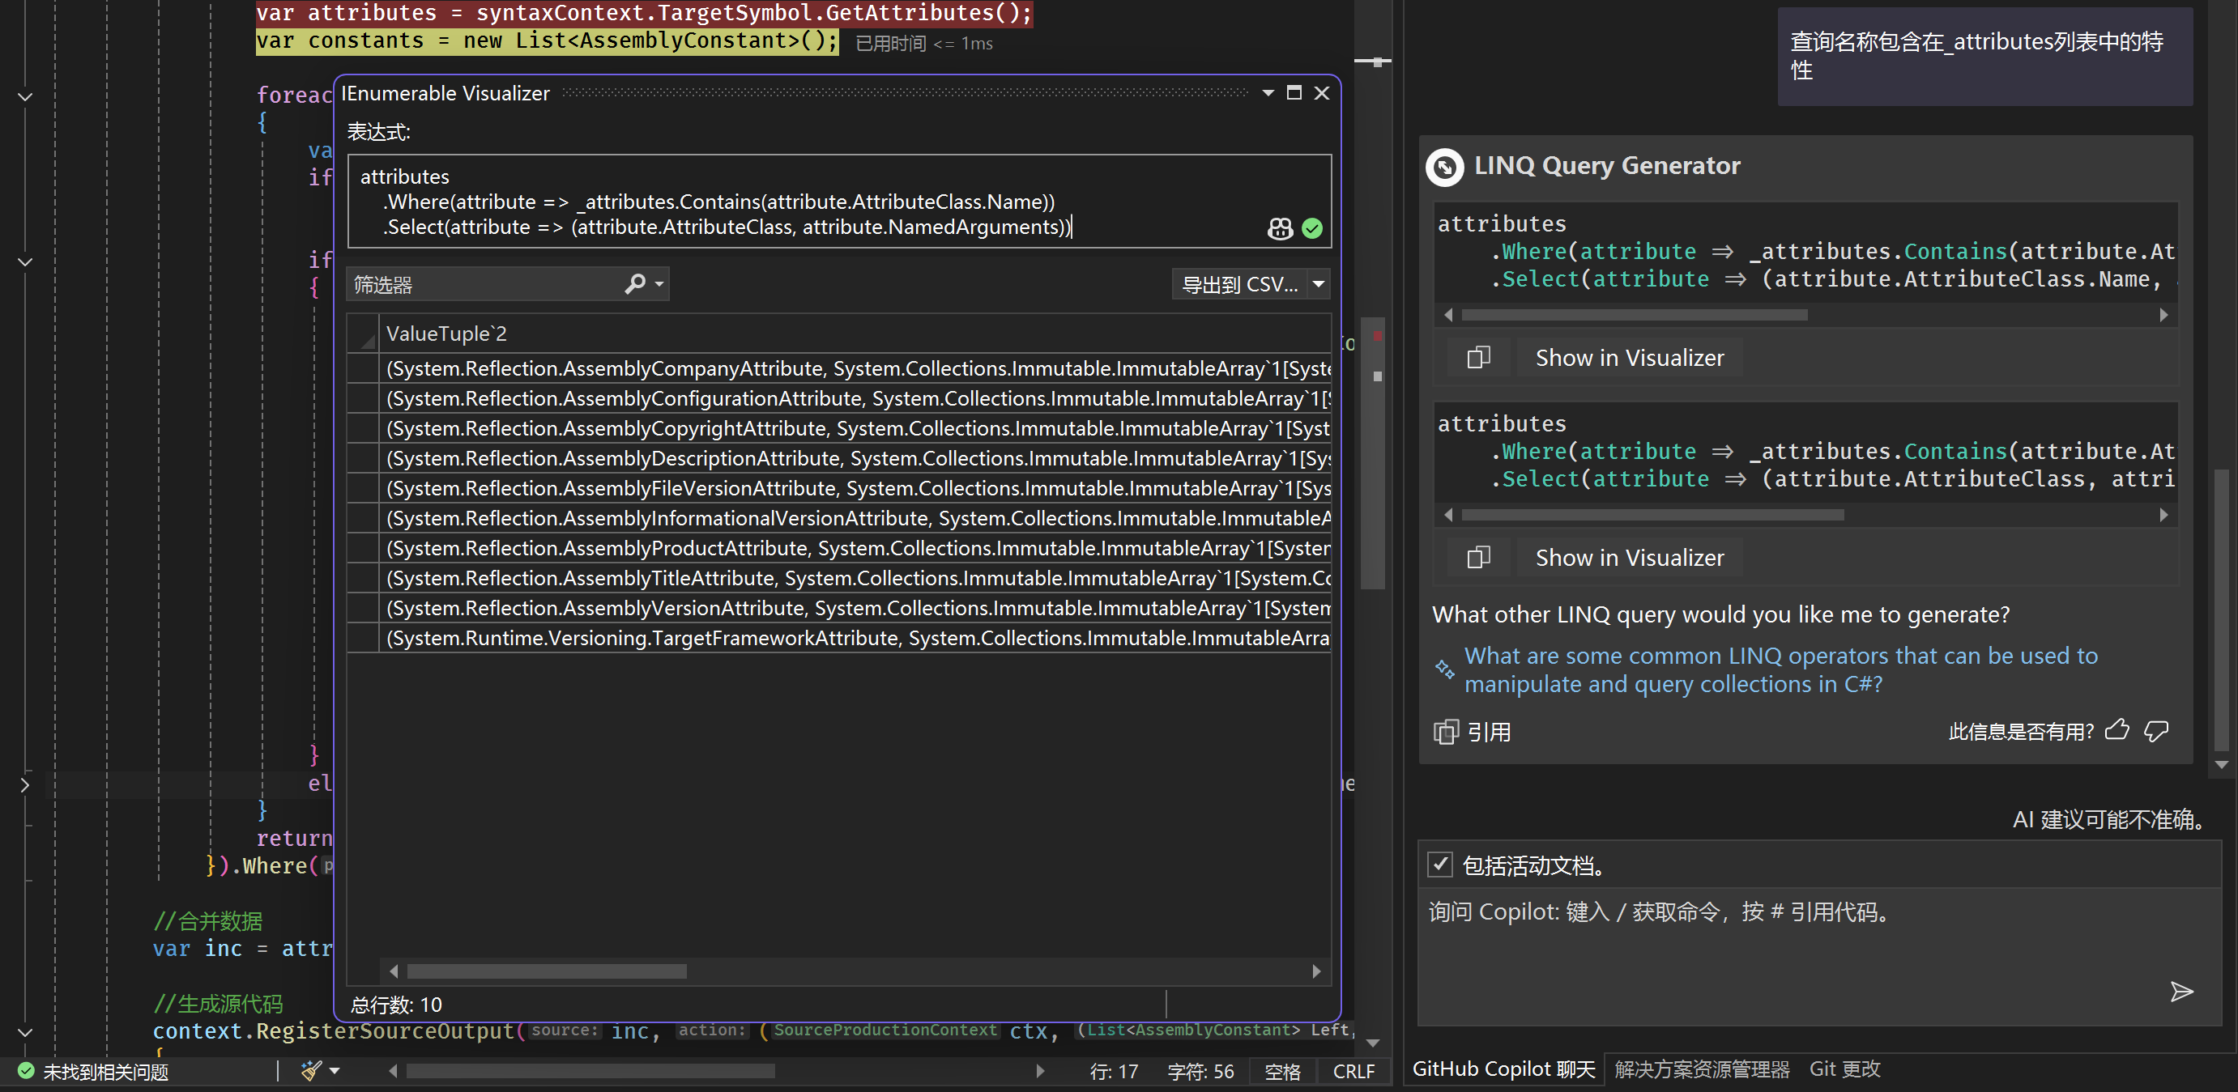Collapse the context.RegisterSourceOutput block fold chevron
This screenshot has width=2238, height=1092.
click(x=24, y=1032)
